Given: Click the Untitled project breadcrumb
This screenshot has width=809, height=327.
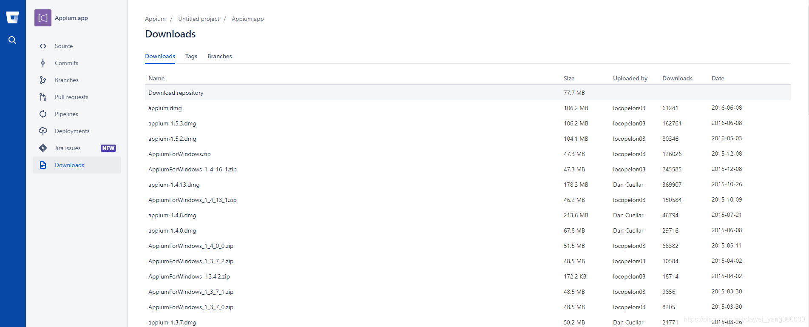Looking at the screenshot, I should [x=199, y=19].
